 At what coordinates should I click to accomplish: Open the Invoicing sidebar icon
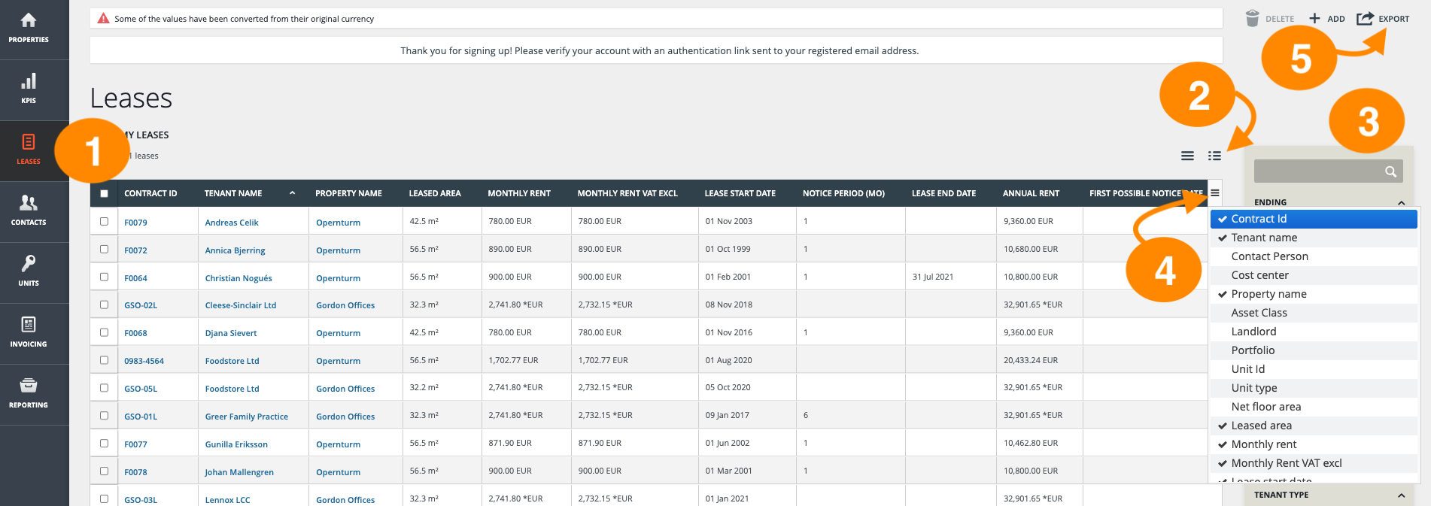pyautogui.click(x=29, y=332)
